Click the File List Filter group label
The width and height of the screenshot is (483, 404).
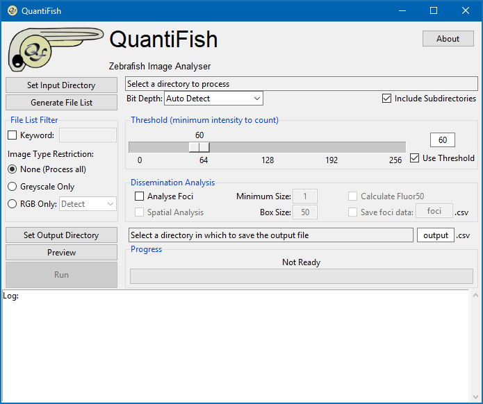click(x=34, y=120)
